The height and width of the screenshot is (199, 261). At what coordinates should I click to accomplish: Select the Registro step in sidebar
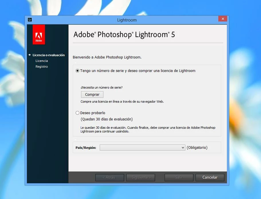(42, 67)
